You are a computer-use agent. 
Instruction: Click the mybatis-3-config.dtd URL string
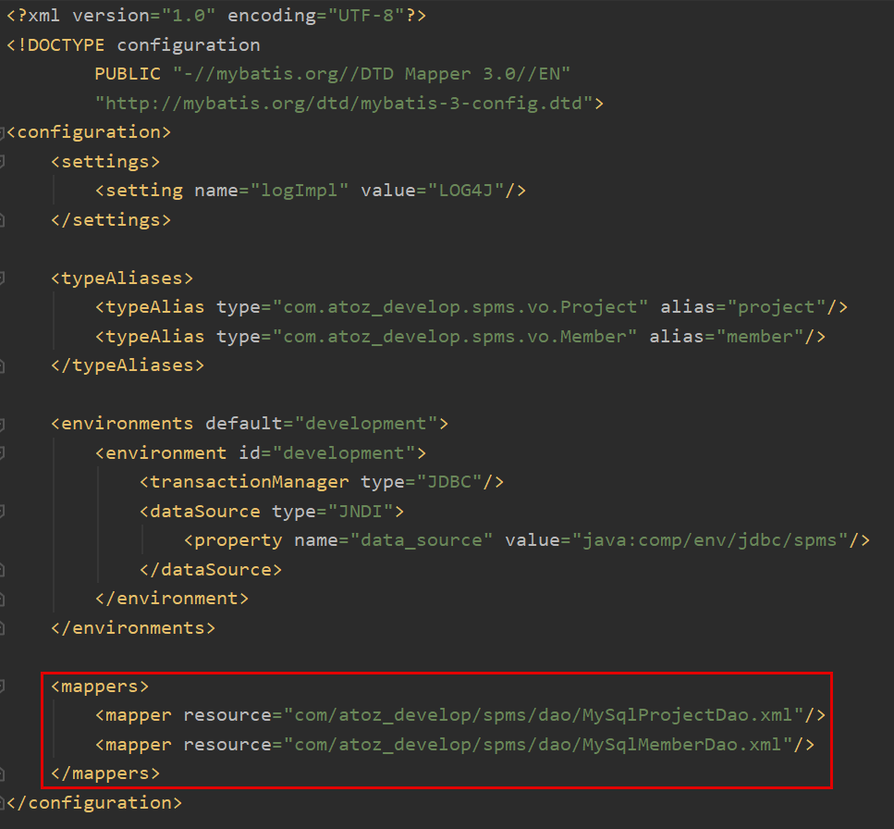[344, 104]
